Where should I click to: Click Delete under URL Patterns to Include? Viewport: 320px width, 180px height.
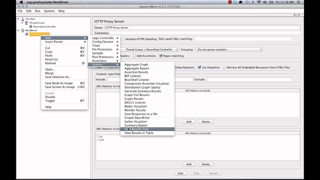tap(206, 122)
